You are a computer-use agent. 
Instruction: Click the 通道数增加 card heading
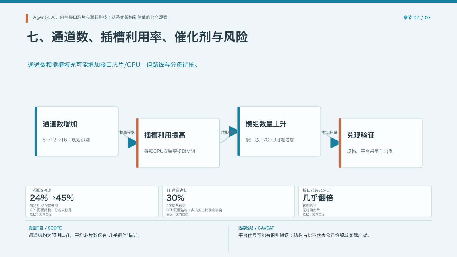60,124
